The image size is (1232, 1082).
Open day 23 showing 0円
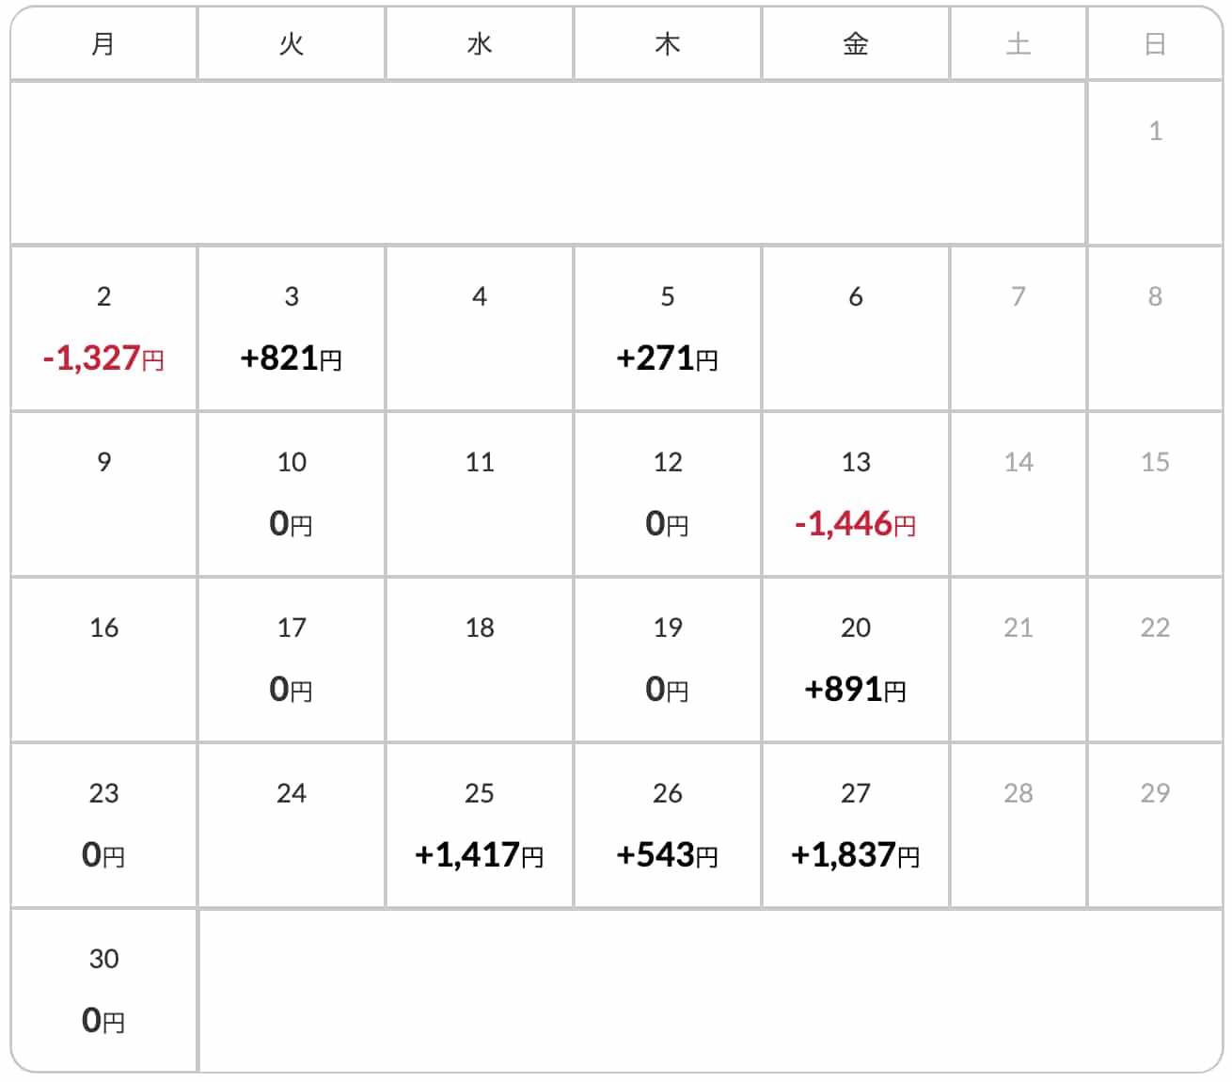point(103,825)
